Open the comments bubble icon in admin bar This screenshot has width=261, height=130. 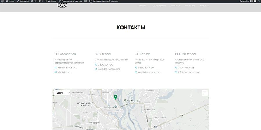pyautogui.click(x=40, y=1)
